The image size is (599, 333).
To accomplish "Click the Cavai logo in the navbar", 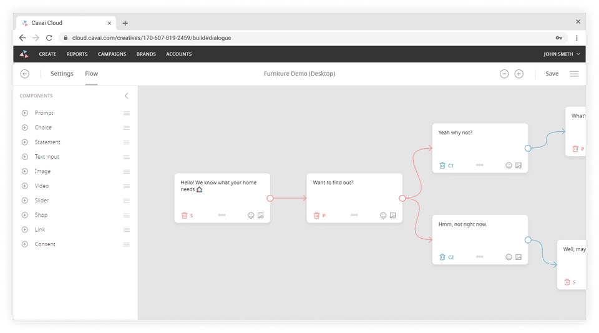I will coord(24,54).
